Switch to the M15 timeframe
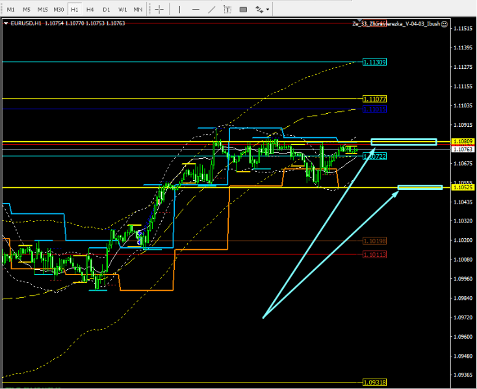This screenshot has width=477, height=389. click(42, 10)
